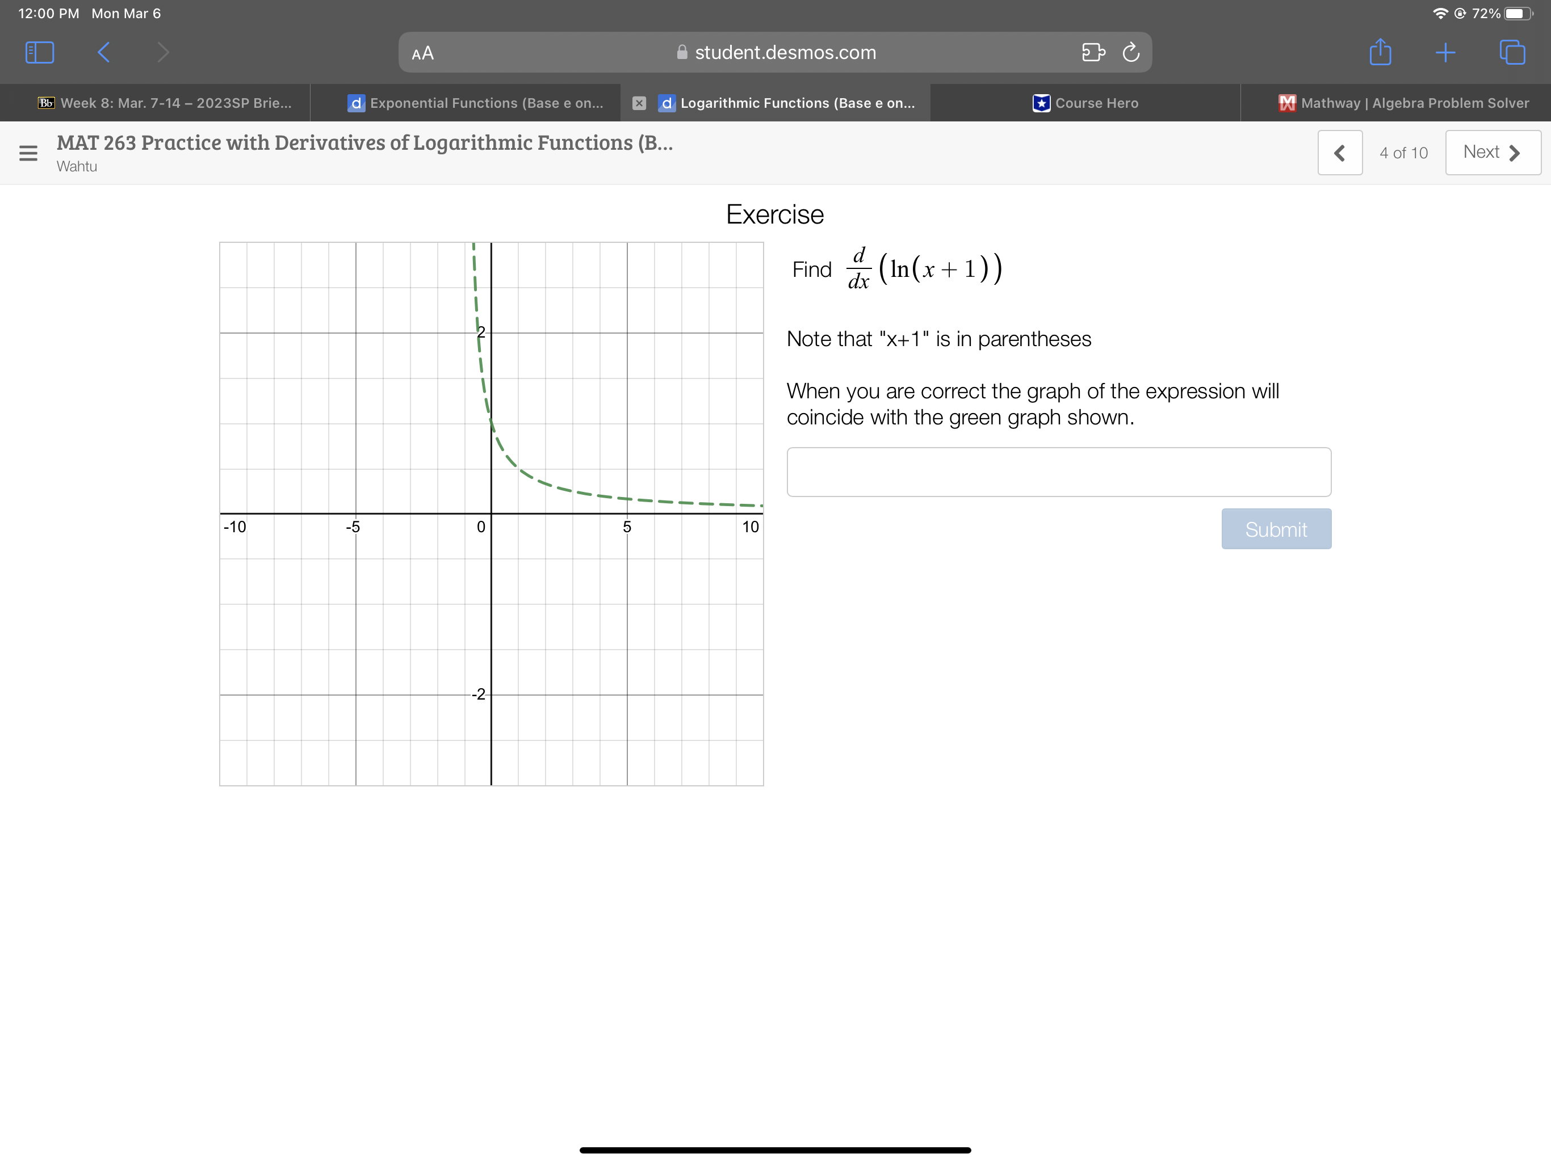Screen dimensions: 1551x1162
Task: Click the page reload icon
Action: pos(1131,52)
